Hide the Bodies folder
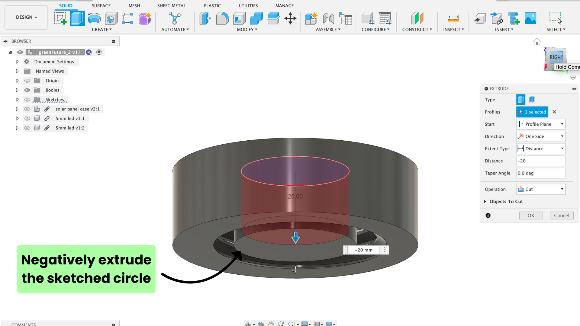Viewport: 580px width, 326px height. point(27,90)
